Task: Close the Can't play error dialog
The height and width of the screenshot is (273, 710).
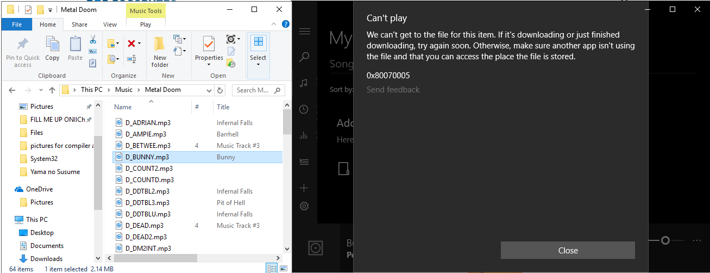Action: point(568,250)
